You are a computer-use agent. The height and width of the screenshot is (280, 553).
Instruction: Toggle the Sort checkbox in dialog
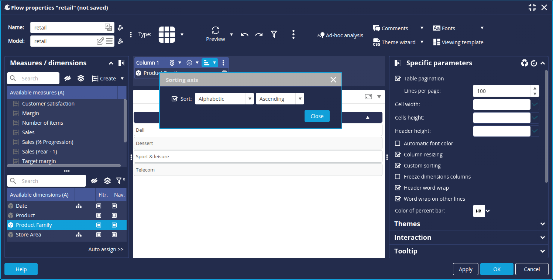pyautogui.click(x=175, y=99)
